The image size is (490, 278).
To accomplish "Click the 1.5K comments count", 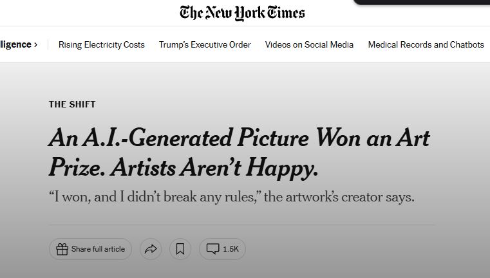I will [x=231, y=249].
